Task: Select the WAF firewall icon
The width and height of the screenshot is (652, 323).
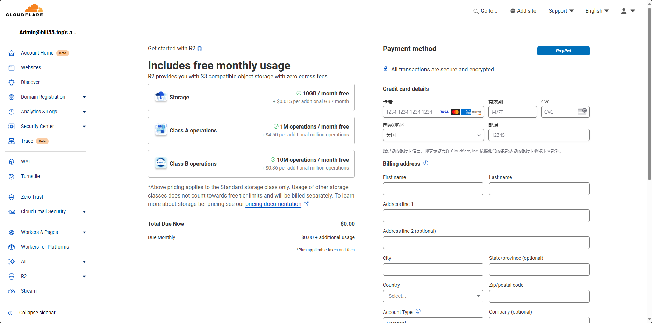Action: 12,161
